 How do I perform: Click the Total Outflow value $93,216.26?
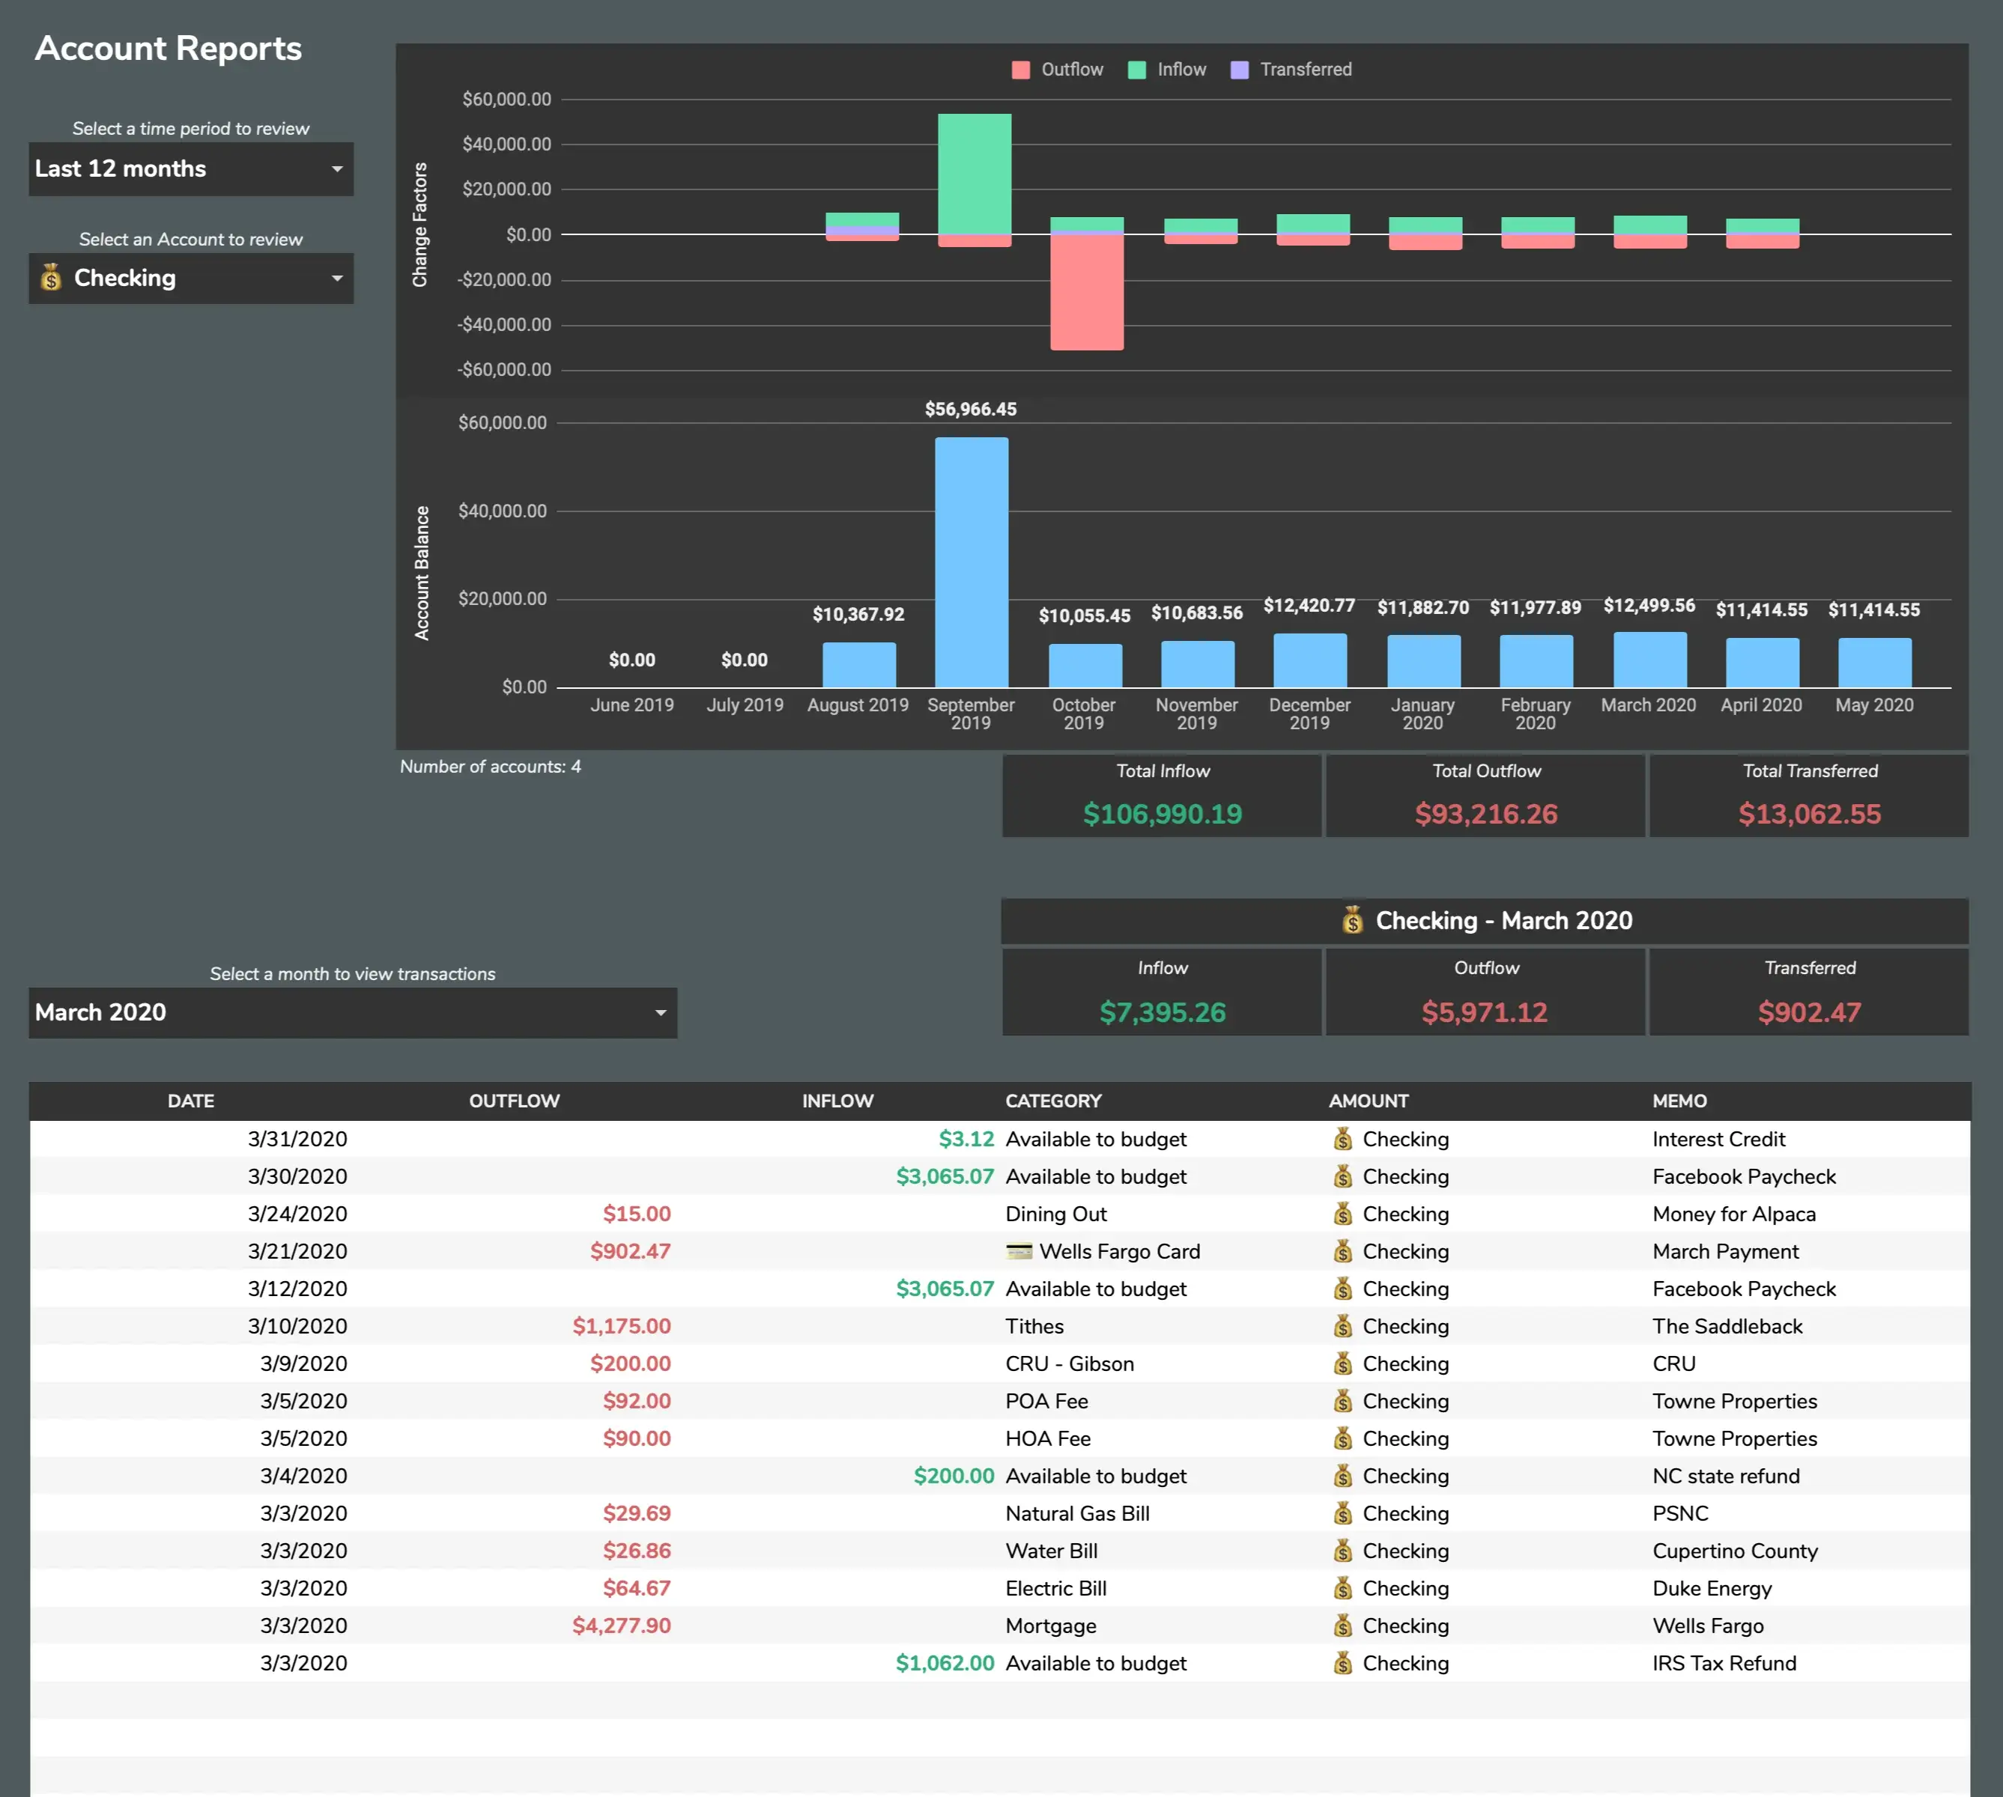coord(1485,814)
